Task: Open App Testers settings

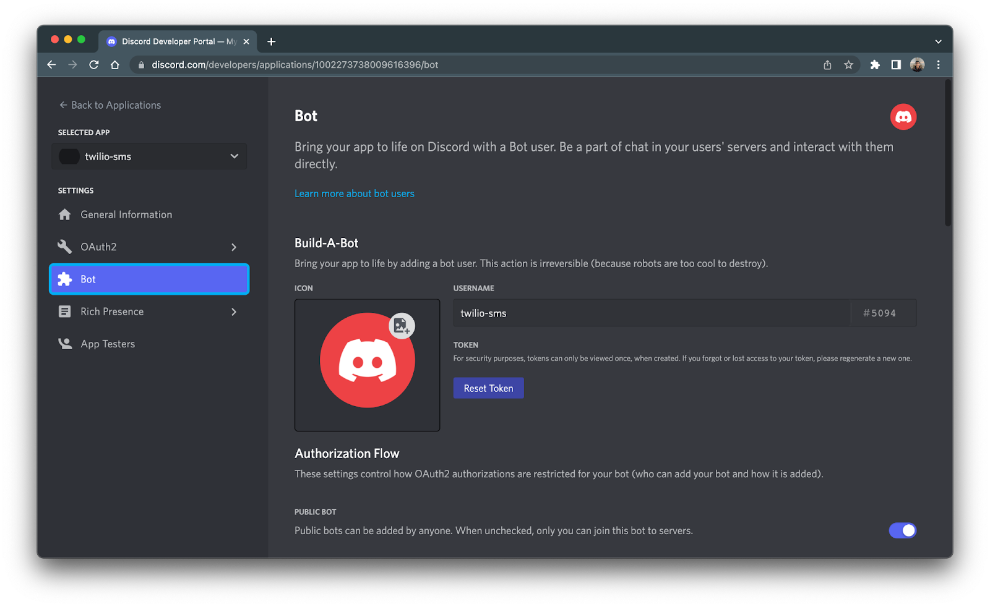Action: [149, 344]
